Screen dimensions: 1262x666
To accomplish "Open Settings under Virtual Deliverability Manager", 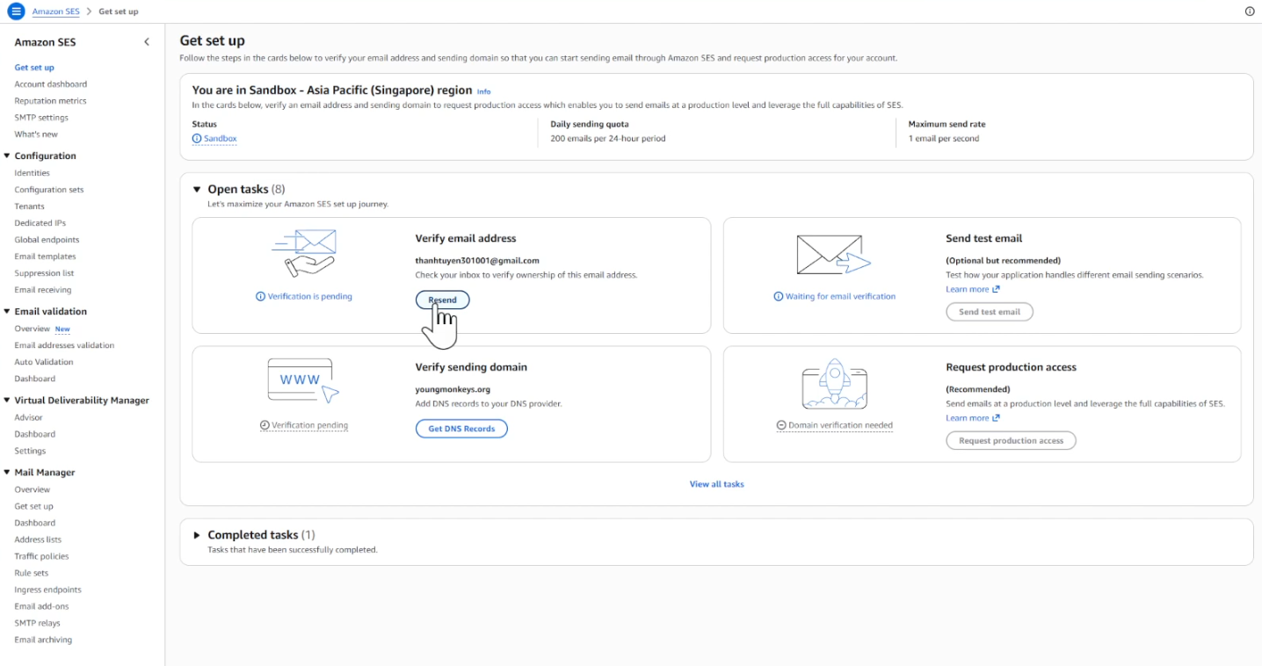I will tap(30, 451).
